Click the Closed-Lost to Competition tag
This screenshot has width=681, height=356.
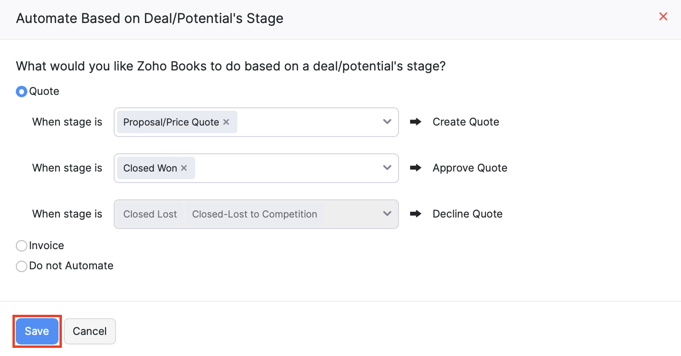tap(255, 214)
